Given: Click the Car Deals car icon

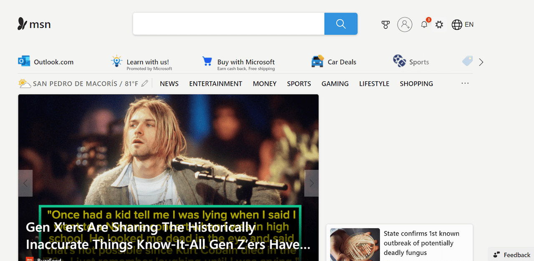Looking at the screenshot, I should [317, 61].
